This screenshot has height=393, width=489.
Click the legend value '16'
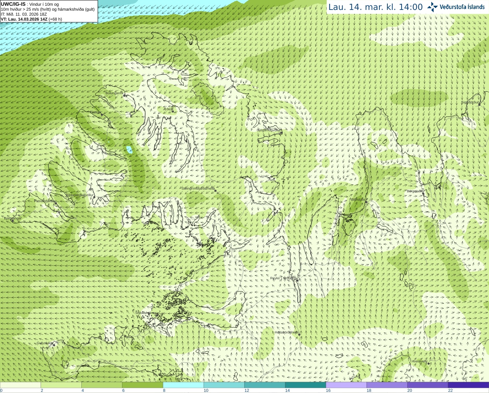tap(328, 390)
